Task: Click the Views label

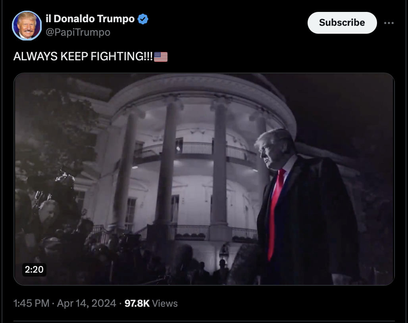Action: pyautogui.click(x=165, y=304)
